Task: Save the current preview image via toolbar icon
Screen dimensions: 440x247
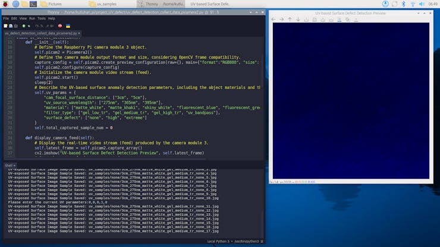Action: (x=340, y=20)
